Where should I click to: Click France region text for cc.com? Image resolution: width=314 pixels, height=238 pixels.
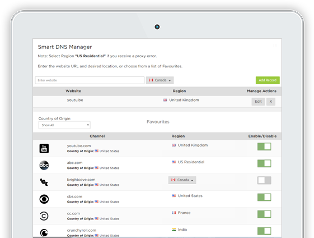(x=184, y=213)
